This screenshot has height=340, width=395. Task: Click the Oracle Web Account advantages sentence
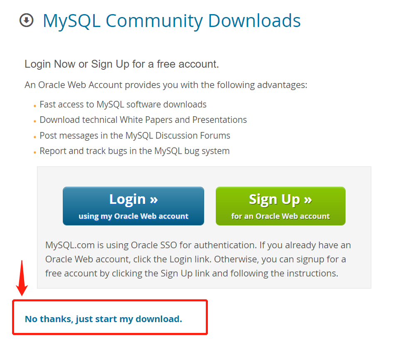166,85
